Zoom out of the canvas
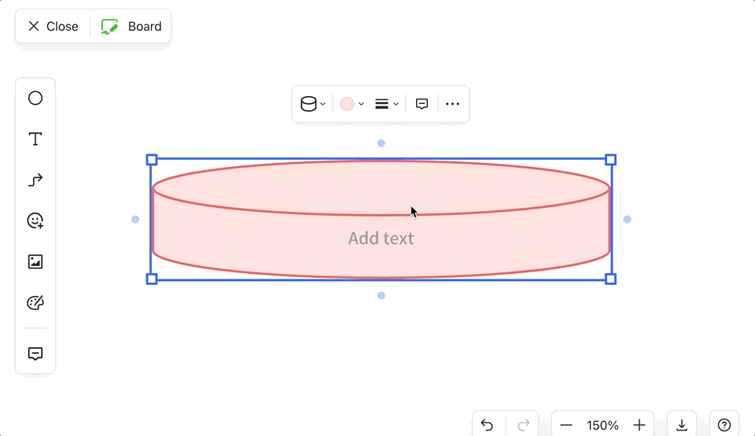 tap(566, 425)
